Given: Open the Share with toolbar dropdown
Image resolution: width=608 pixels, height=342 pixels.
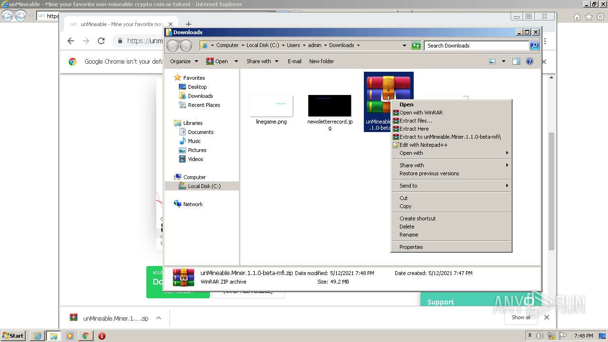Looking at the screenshot, I should click(x=262, y=61).
